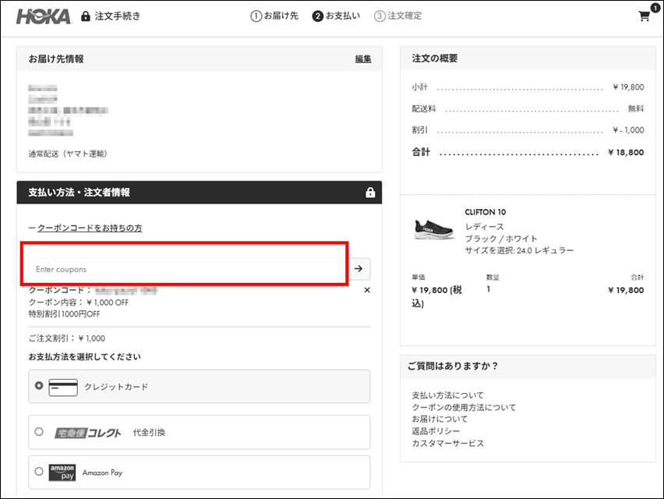Screen dimensions: 664x499
Task: Click the お届け先情報 heading
Action: pyautogui.click(x=56, y=59)
